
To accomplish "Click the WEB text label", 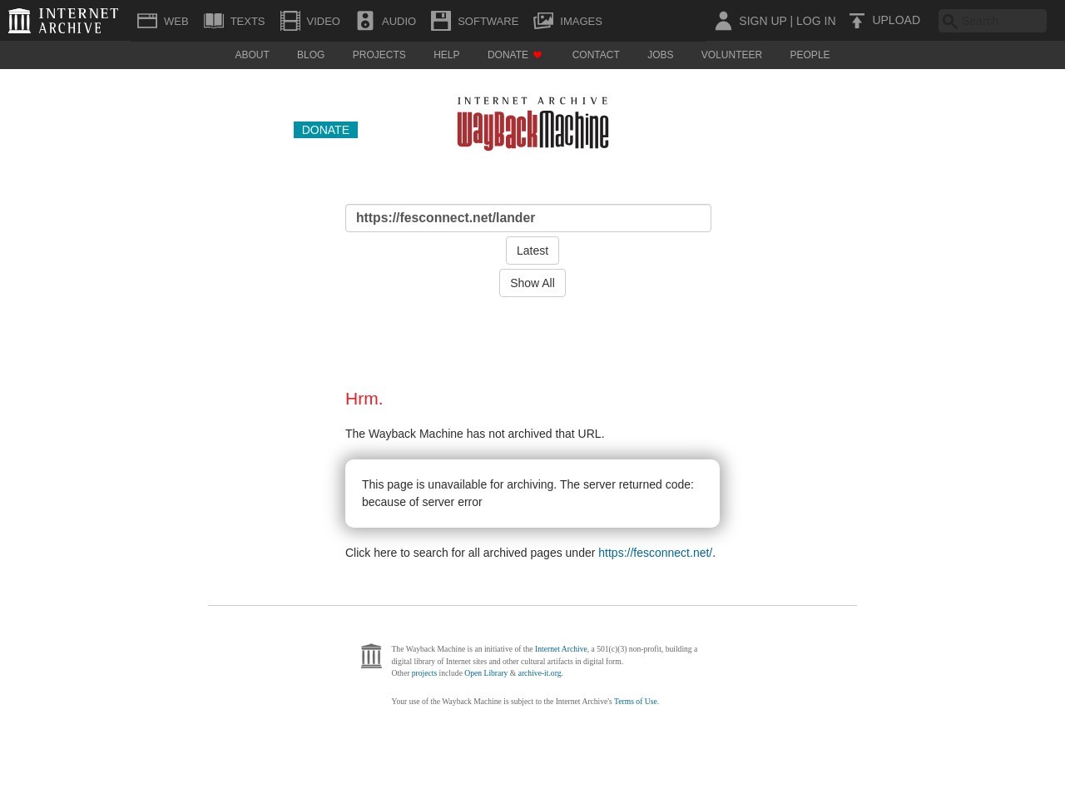I will pyautogui.click(x=176, y=21).
